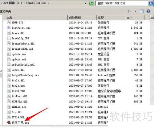Click the TDMD.SYS file icon
This screenshot has width=154, height=128.
[x=9, y=23]
